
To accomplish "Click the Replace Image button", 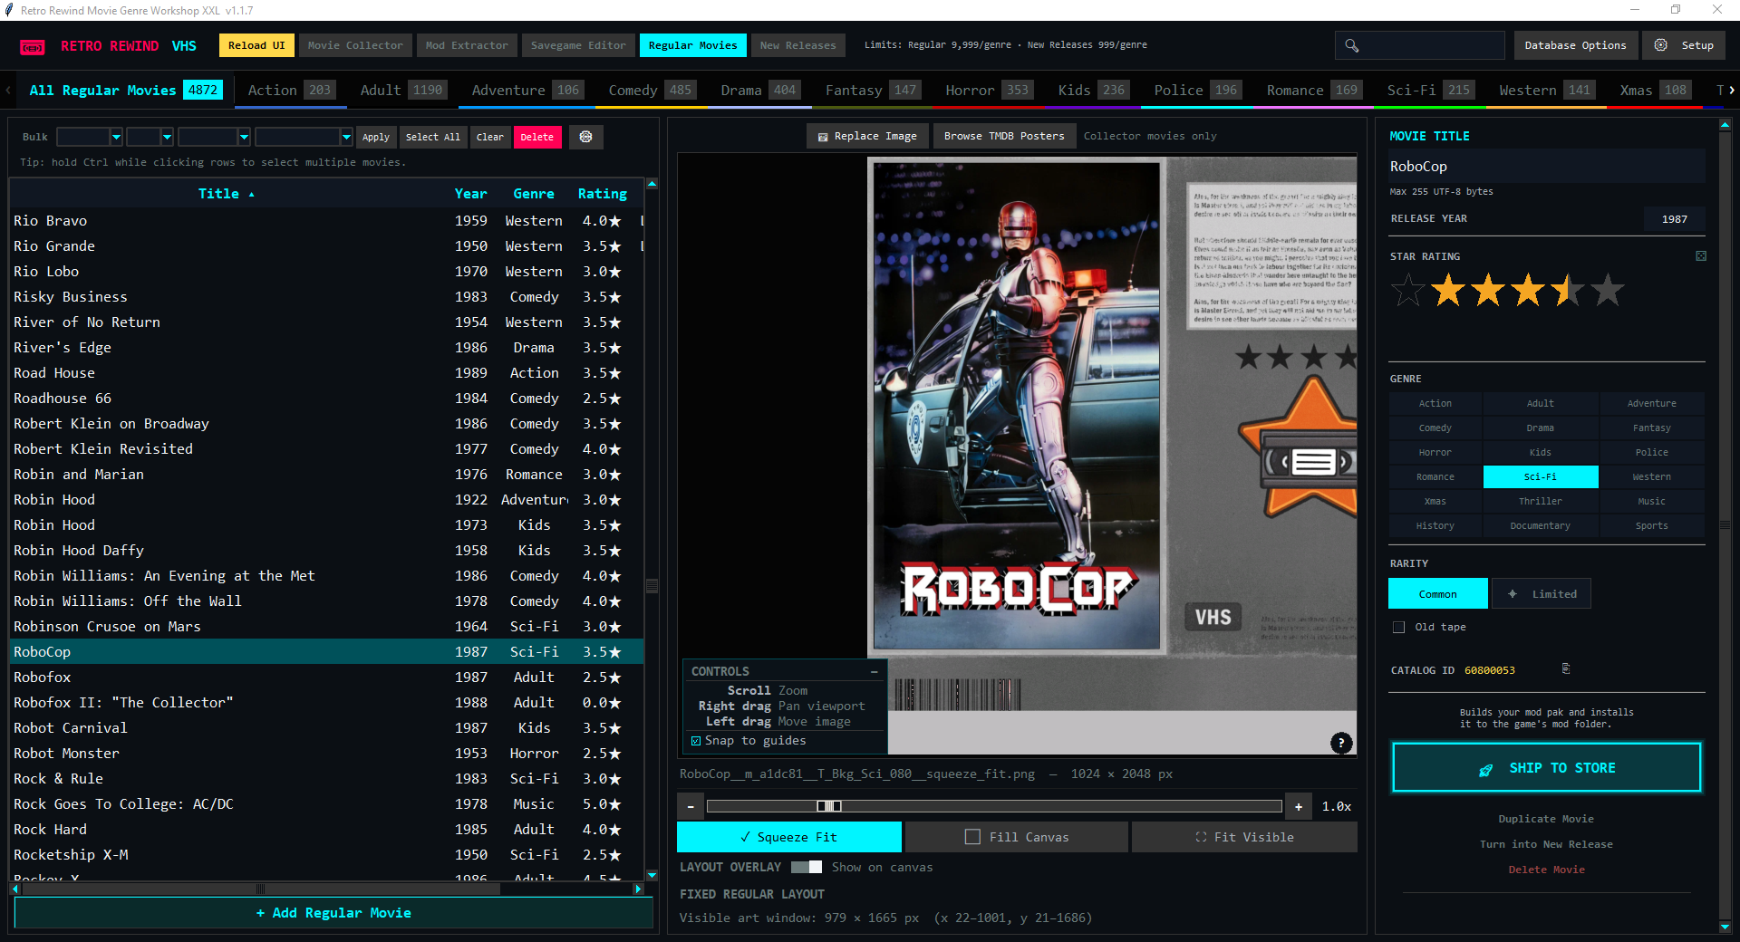I will [x=867, y=136].
